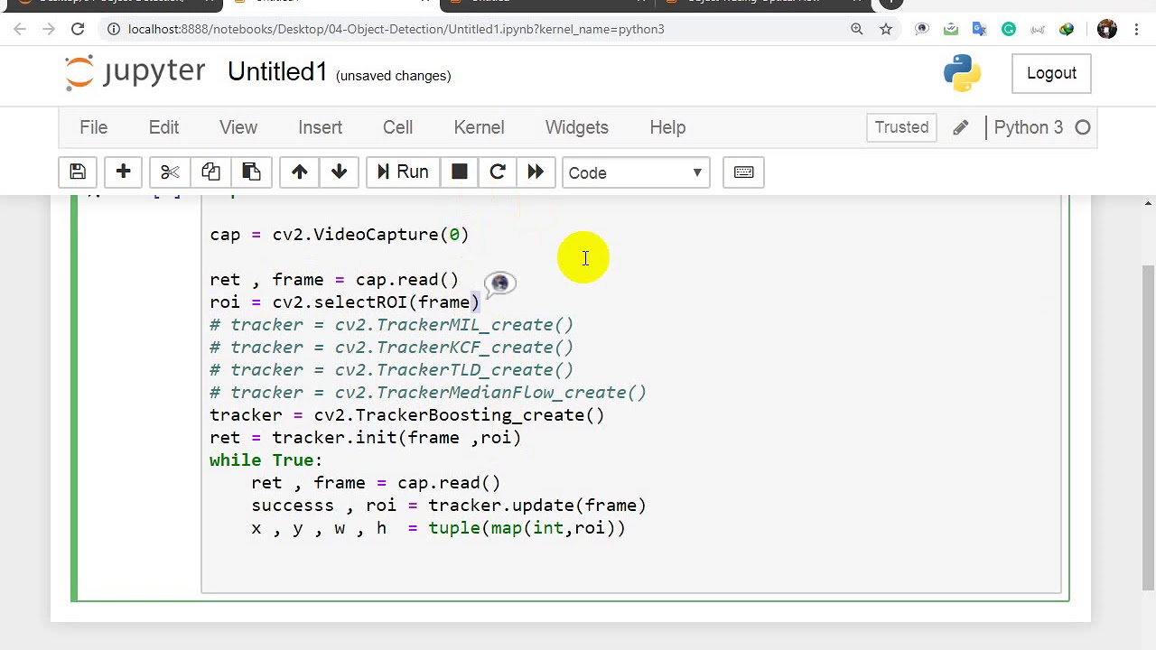The image size is (1156, 650).
Task: Bookmark this page with star icon
Action: pos(886,29)
